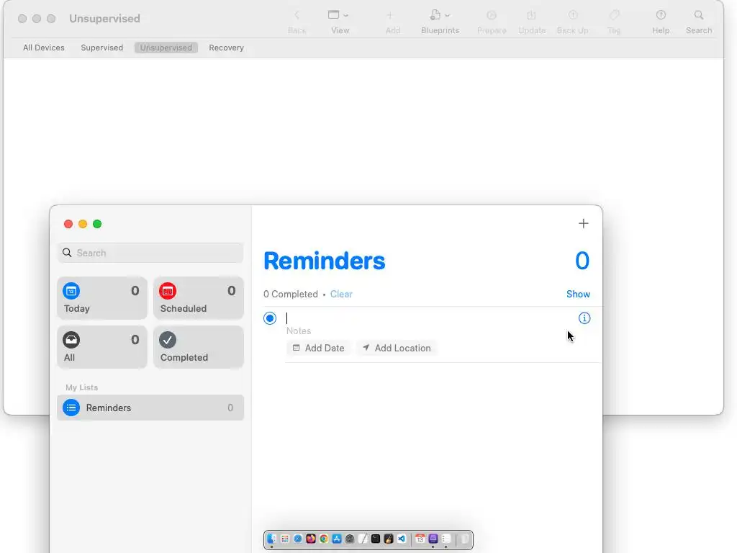Open App Store from the Dock

pyautogui.click(x=337, y=539)
